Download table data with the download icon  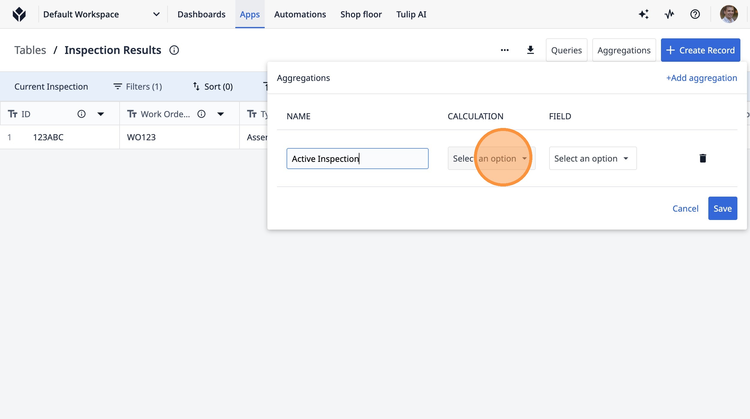click(x=530, y=50)
